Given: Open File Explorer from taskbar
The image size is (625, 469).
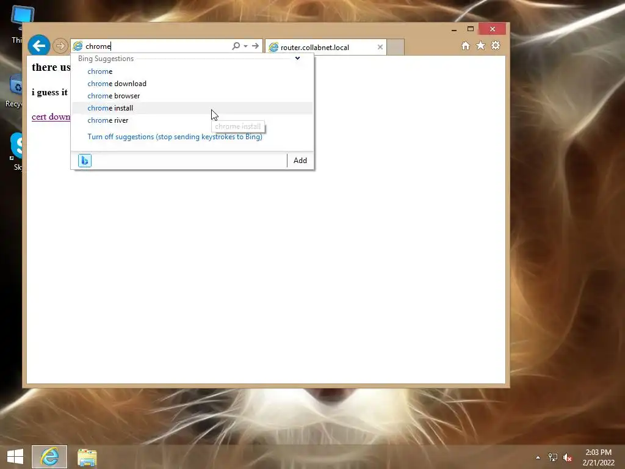Looking at the screenshot, I should click(87, 457).
